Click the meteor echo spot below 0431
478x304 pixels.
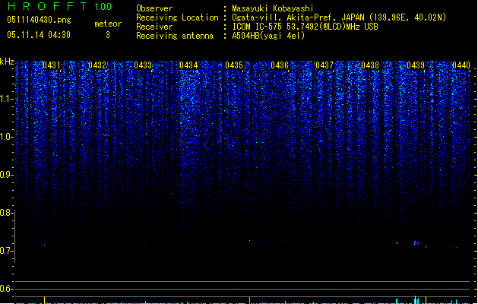[45, 245]
